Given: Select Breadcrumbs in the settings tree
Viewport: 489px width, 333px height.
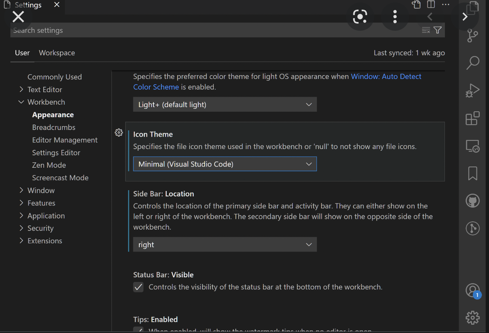Looking at the screenshot, I should [54, 127].
